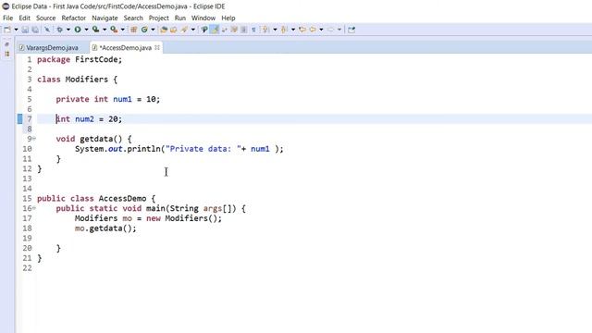Click the Back navigation arrow icon

(x=312, y=30)
